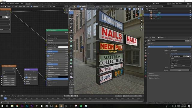Switch to the Modeling workspace tab
This screenshot has height=108, width=192.
[34, 4]
